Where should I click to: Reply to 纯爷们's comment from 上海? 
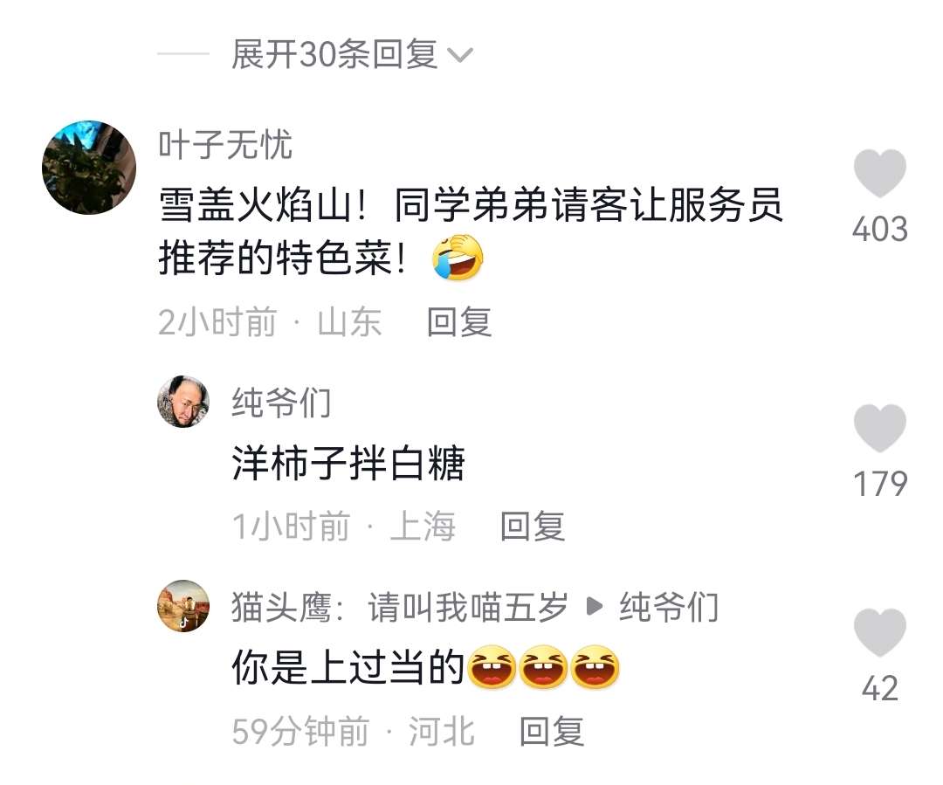pyautogui.click(x=533, y=527)
